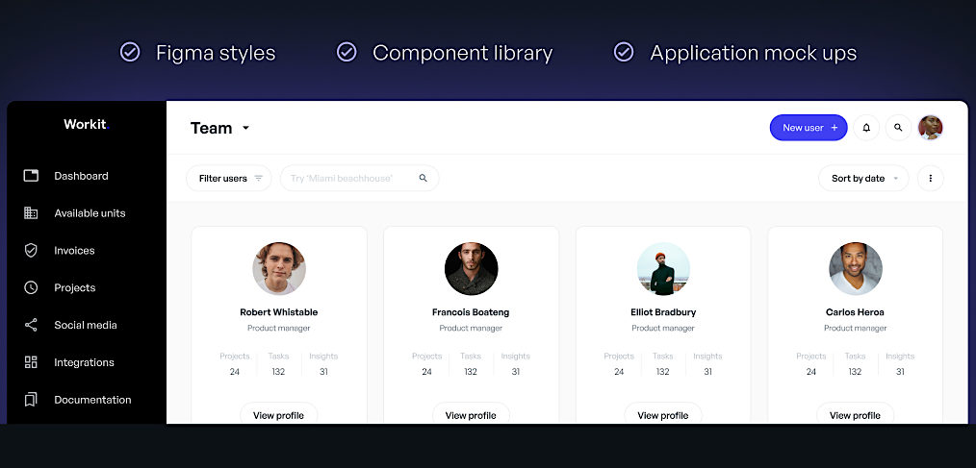Click Carlos Heroa's profile photo
This screenshot has width=976, height=468.
(x=856, y=268)
